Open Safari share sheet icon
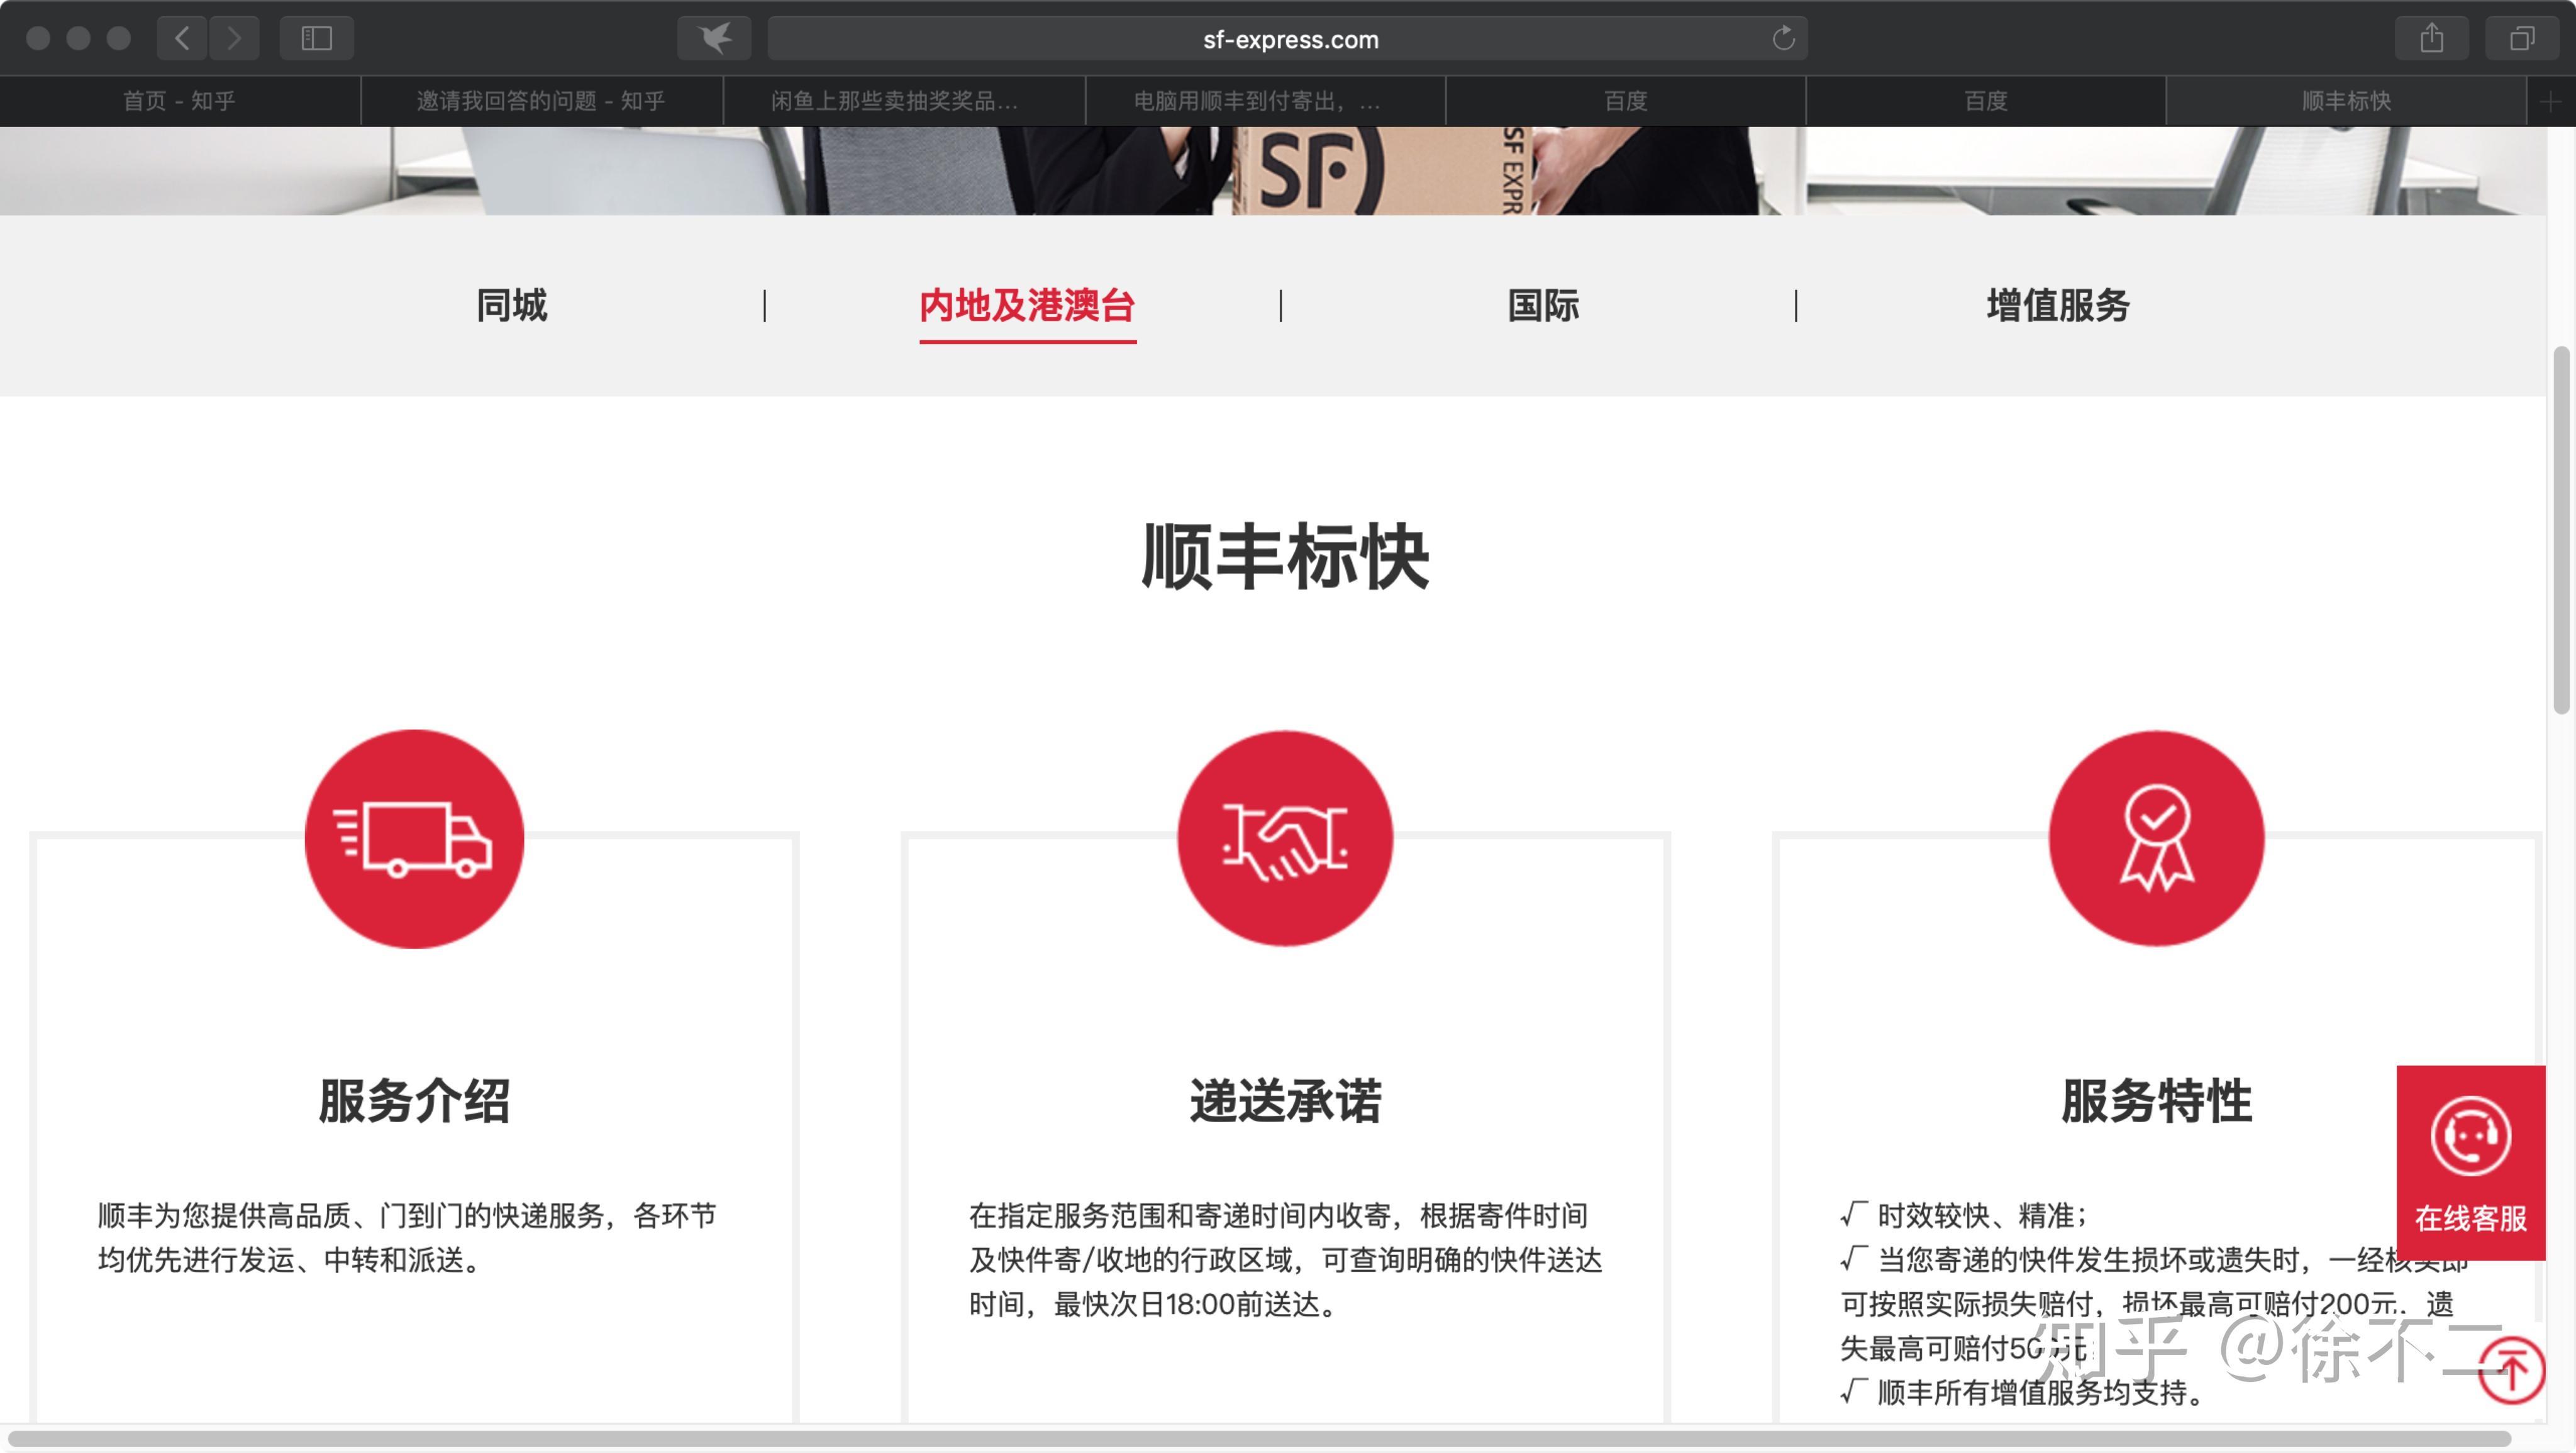The width and height of the screenshot is (2576, 1453). pyautogui.click(x=2432, y=39)
